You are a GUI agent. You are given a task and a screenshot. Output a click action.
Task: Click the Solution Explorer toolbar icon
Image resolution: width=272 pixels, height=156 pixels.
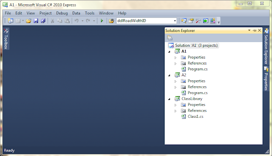click(184, 21)
